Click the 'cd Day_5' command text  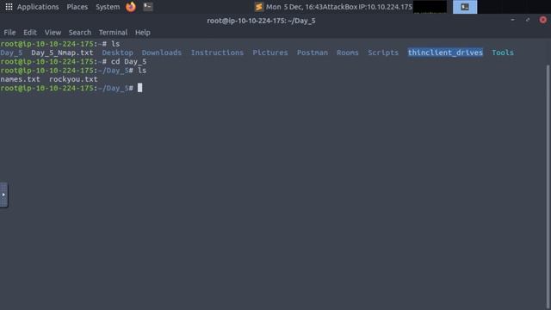coord(128,61)
